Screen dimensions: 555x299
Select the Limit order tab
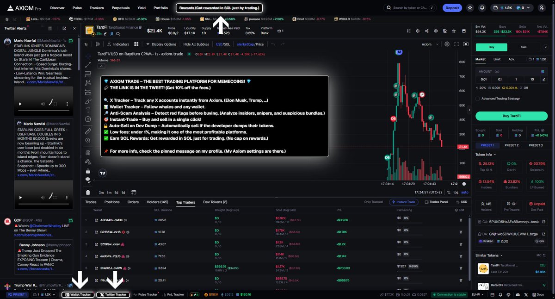pyautogui.click(x=497, y=59)
